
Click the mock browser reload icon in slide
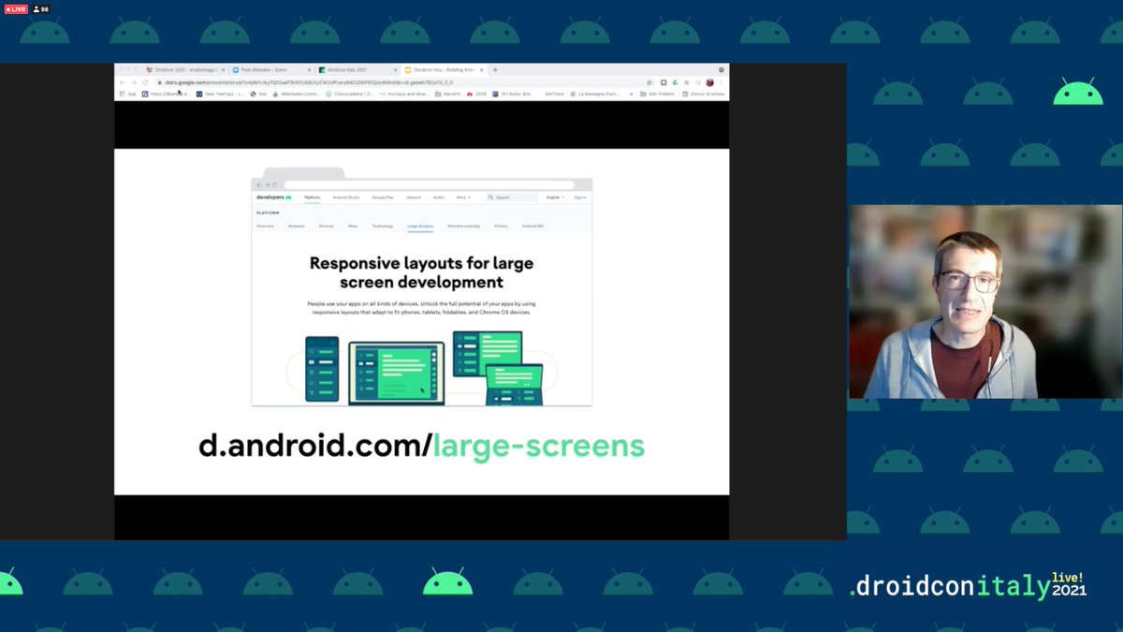point(275,184)
